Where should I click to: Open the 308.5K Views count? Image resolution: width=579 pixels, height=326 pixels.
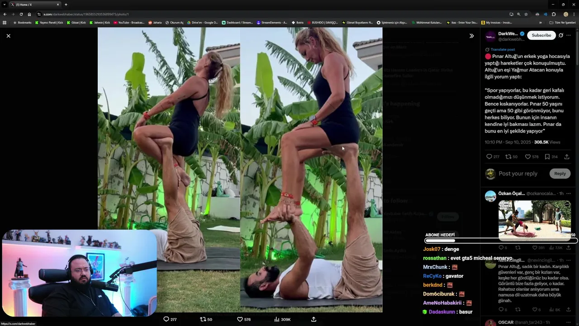pos(547,142)
